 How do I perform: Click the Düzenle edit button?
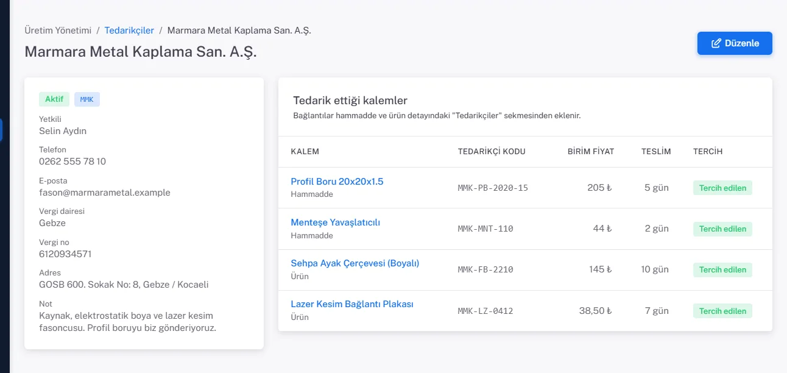735,43
